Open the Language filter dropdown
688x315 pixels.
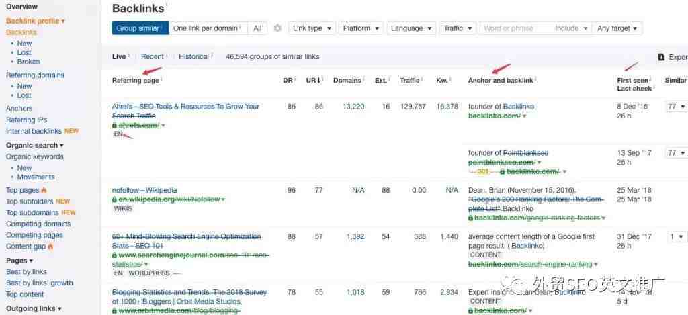tap(412, 28)
